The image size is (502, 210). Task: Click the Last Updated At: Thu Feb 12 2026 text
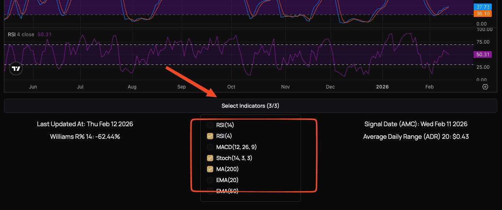pyautogui.click(x=85, y=124)
